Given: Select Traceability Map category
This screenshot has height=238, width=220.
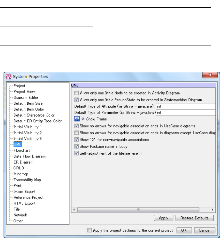Looking at the screenshot, I should tap(27, 180).
